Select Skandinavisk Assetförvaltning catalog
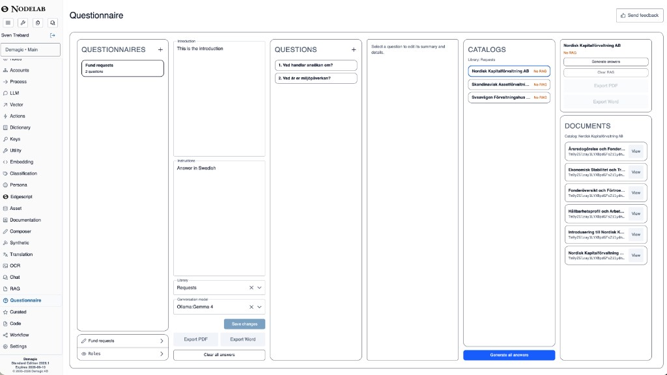Viewport: 667px width, 375px height. [509, 84]
